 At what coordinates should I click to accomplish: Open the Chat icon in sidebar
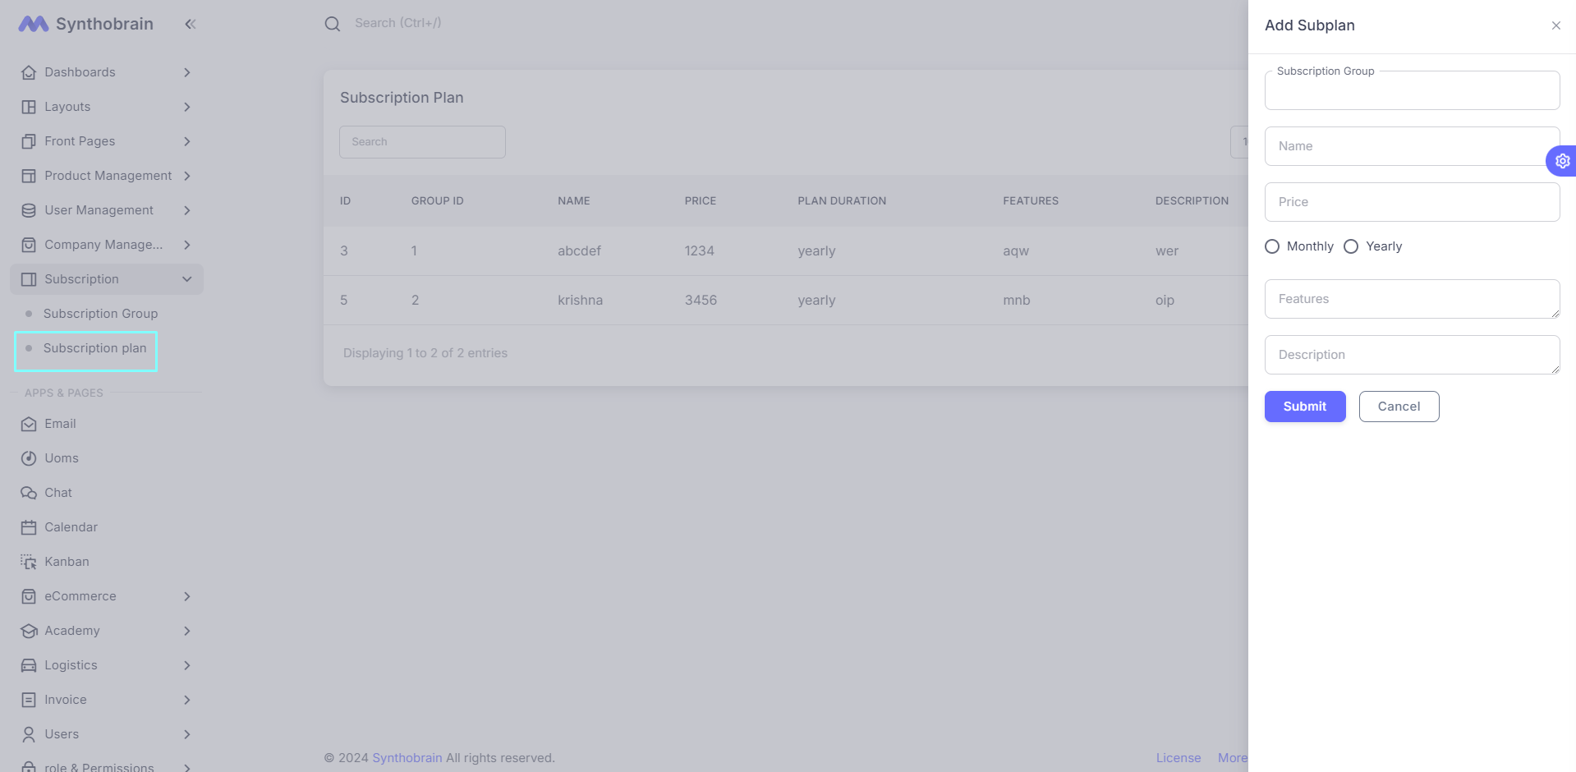pyautogui.click(x=29, y=493)
